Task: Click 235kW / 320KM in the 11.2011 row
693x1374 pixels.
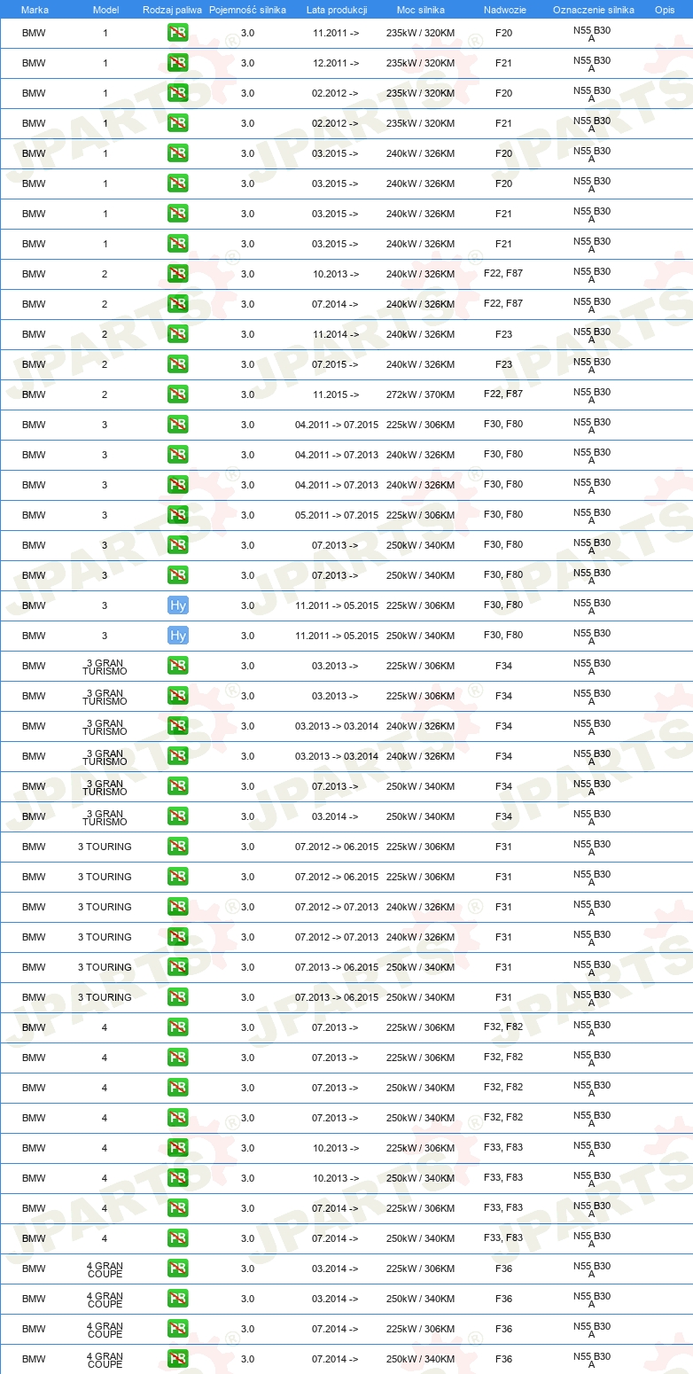Action: tap(421, 33)
